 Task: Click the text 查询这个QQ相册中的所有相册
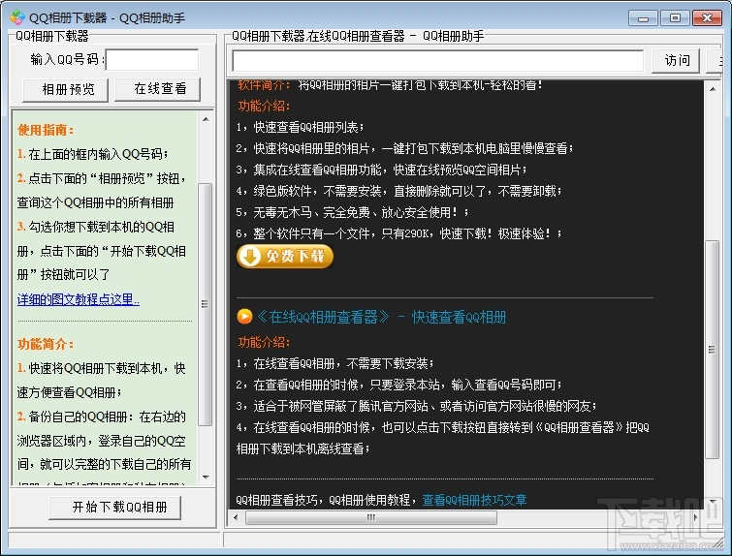[95, 202]
